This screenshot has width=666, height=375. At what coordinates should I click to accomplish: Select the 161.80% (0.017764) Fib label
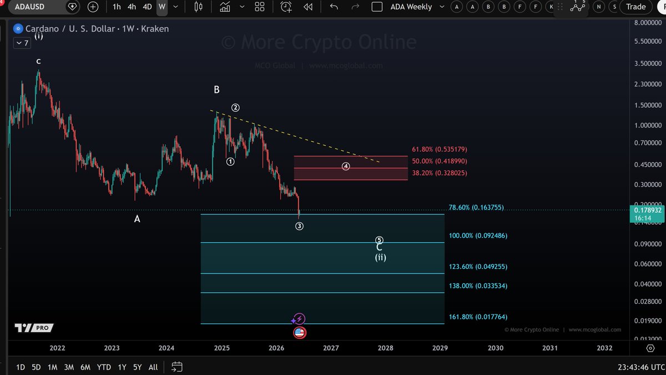tap(478, 317)
